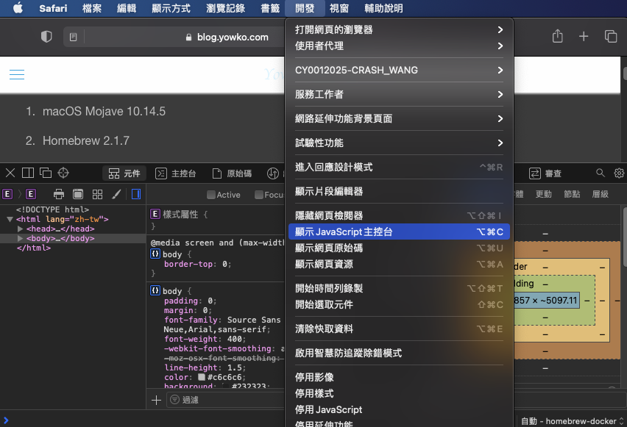Screen dimensions: 627x427
Task: Click braces icon beside second body rule
Action: pos(155,291)
